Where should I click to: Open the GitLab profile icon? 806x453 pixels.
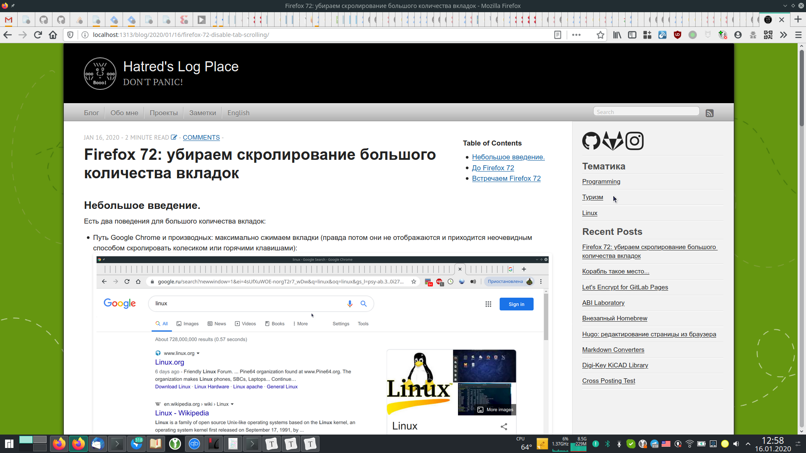[613, 141]
